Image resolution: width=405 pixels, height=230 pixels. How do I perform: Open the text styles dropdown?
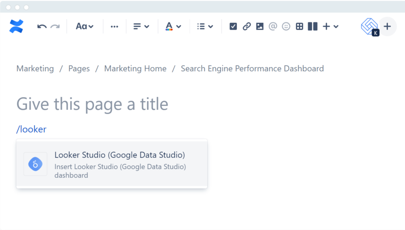pyautogui.click(x=85, y=27)
